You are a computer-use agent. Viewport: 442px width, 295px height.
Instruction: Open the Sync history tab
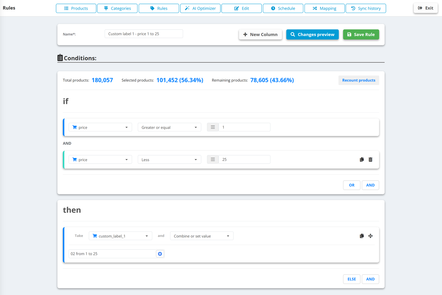point(366,8)
